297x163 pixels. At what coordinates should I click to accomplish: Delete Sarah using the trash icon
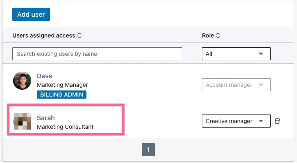277,121
